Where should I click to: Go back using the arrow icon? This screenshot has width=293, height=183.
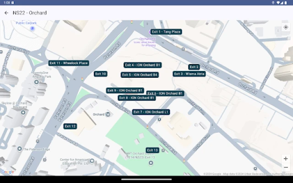[6, 13]
